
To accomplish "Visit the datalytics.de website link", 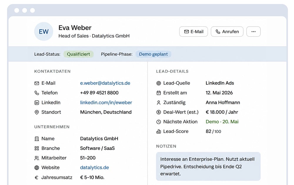I will point(94,167).
